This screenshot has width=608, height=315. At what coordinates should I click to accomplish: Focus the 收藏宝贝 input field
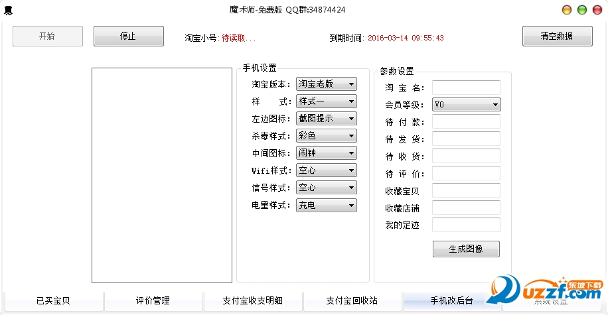pyautogui.click(x=466, y=190)
